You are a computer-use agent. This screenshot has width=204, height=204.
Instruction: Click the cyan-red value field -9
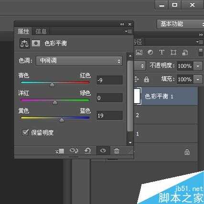(x=109, y=80)
